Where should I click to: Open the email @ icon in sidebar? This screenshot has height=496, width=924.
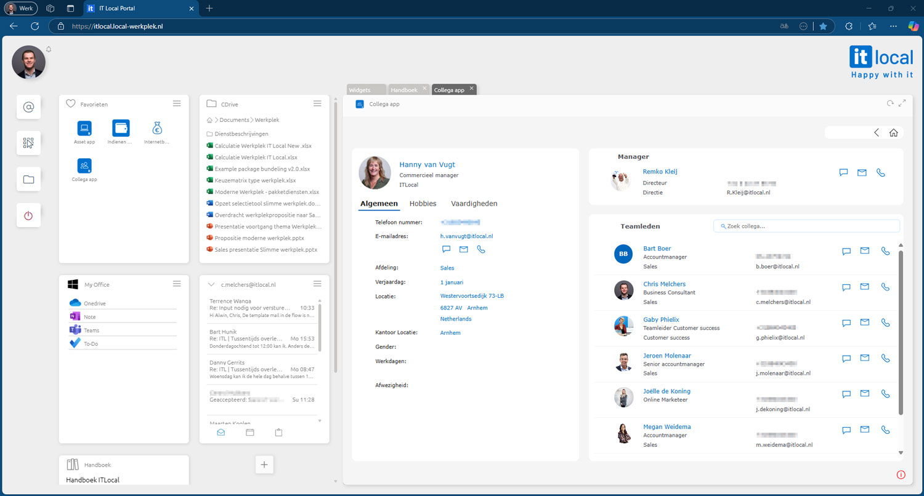point(28,107)
